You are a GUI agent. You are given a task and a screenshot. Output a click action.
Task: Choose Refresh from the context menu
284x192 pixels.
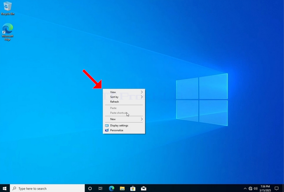(x=124, y=102)
